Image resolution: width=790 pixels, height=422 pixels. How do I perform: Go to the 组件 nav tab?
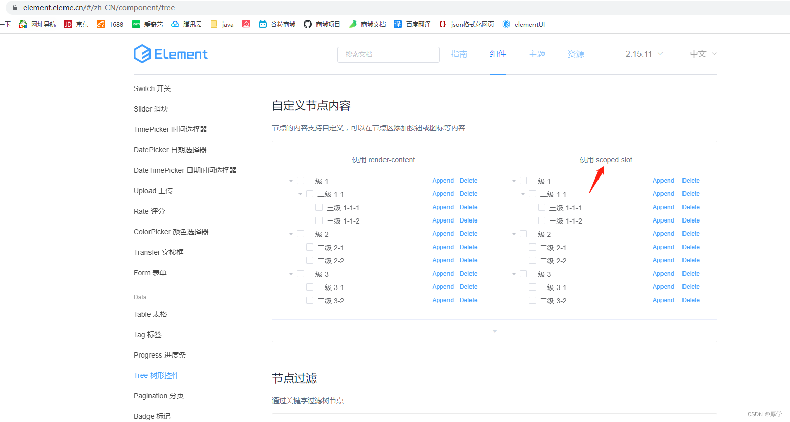[x=498, y=54]
